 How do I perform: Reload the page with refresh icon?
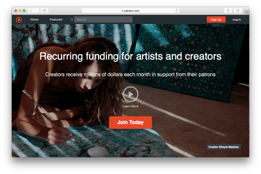click(176, 11)
